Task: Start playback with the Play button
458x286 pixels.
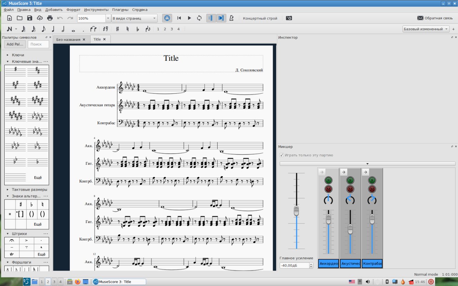Action: click(189, 18)
